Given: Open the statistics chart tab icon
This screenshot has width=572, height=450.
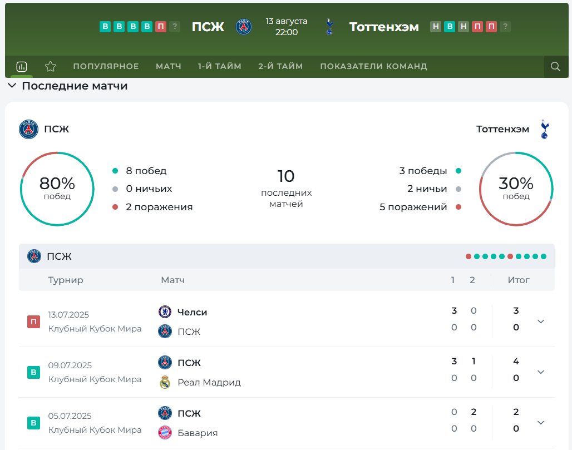Looking at the screenshot, I should click(x=22, y=66).
